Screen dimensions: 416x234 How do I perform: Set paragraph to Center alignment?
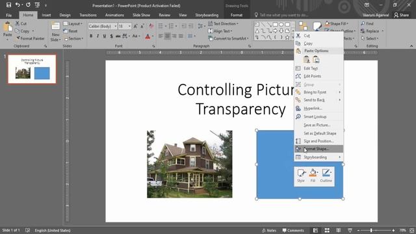[x=168, y=36]
